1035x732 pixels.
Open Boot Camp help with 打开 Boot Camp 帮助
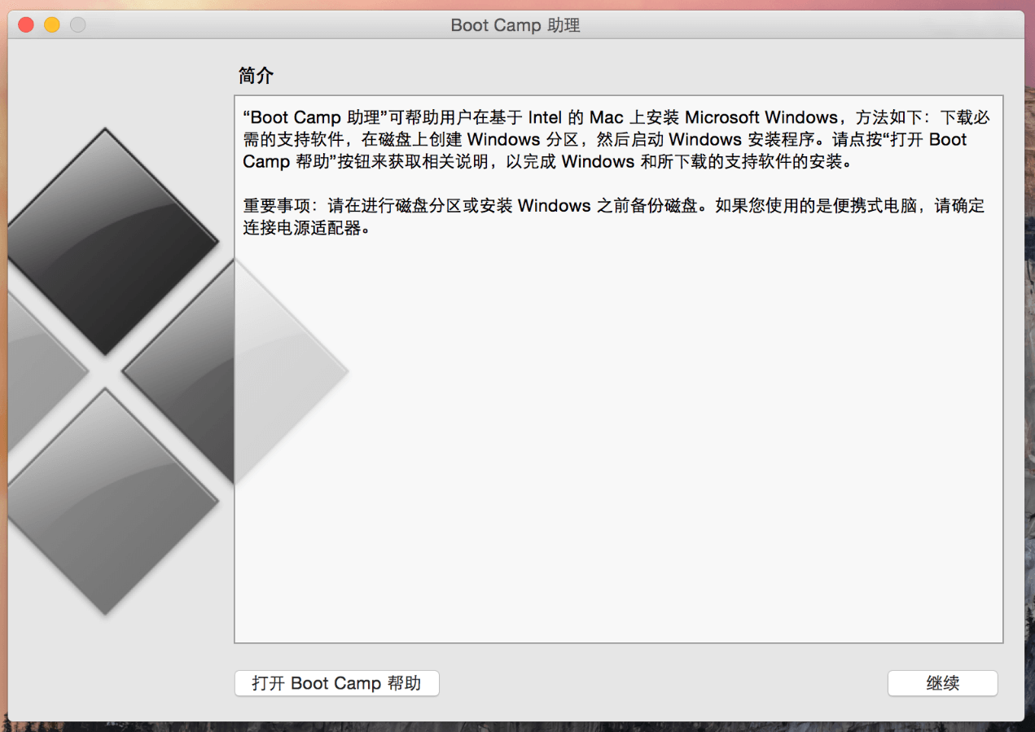click(x=336, y=683)
